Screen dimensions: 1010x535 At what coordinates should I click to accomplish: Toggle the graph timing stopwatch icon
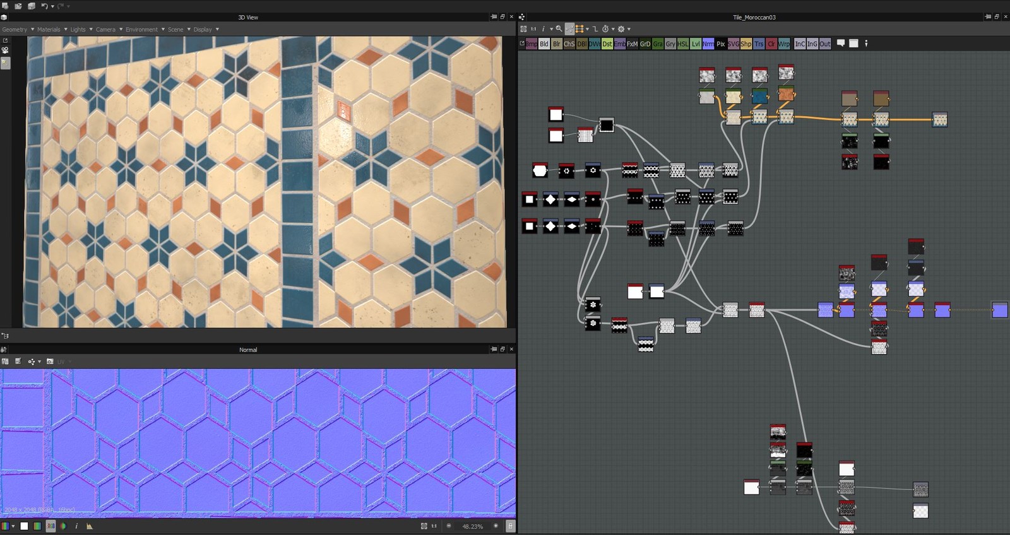(x=605, y=29)
